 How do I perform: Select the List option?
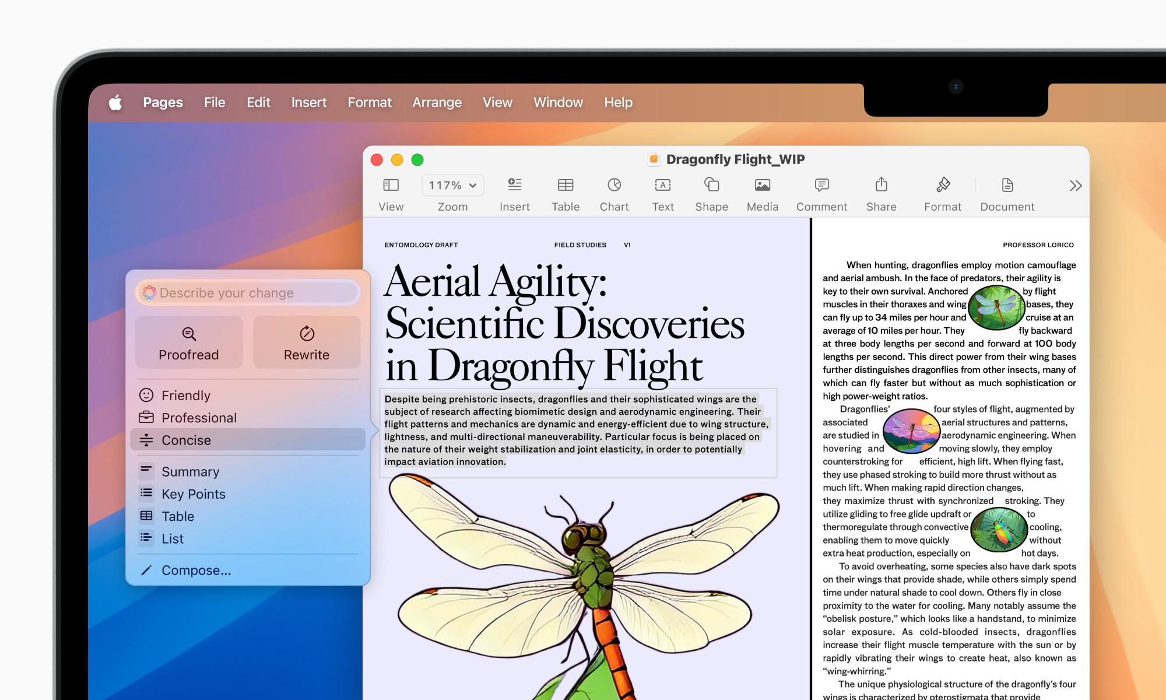click(248, 538)
